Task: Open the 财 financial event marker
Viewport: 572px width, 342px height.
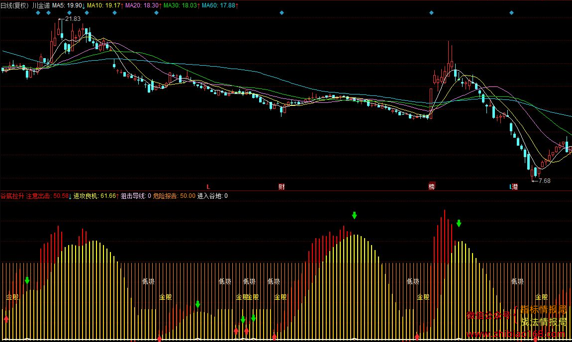Action: tap(282, 187)
